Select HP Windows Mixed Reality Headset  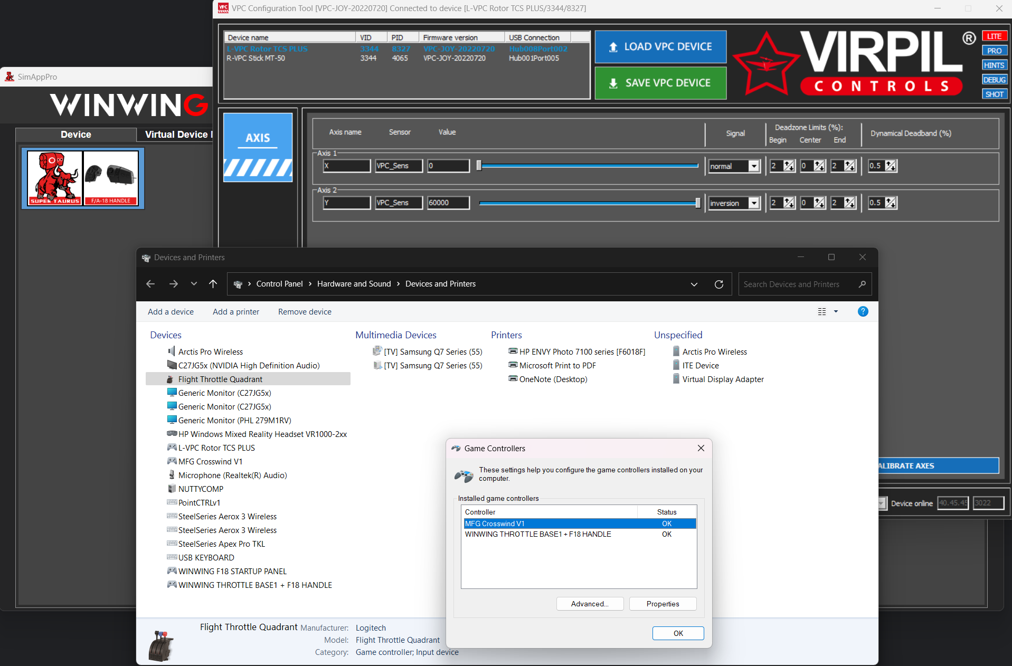pos(257,434)
